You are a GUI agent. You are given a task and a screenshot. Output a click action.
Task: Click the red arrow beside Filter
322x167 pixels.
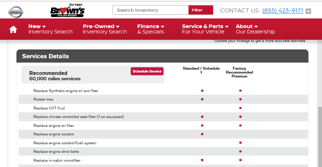coord(209,10)
